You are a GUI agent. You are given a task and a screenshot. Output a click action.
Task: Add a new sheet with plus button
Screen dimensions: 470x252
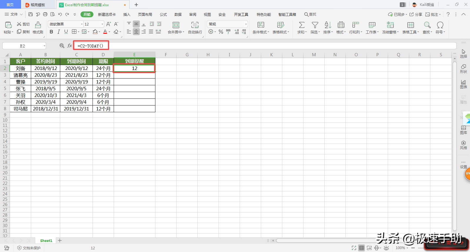pyautogui.click(x=60, y=241)
